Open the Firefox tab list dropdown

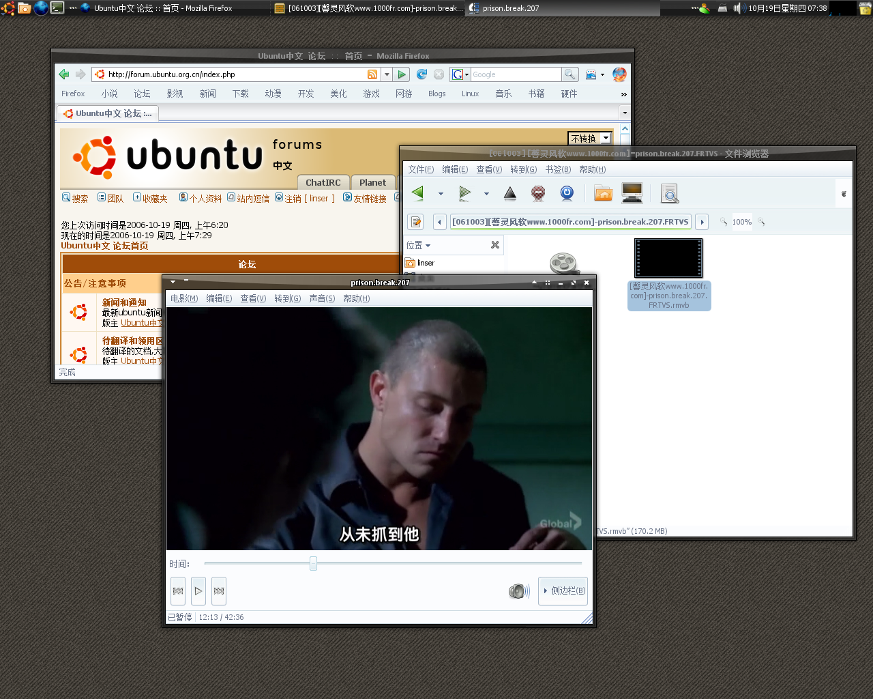click(624, 113)
